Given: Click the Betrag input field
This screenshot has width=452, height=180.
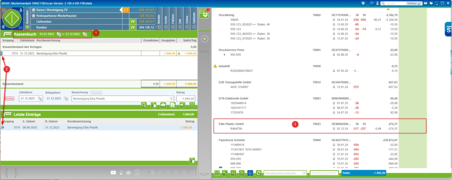Looking at the screenshot, I should (186, 99).
